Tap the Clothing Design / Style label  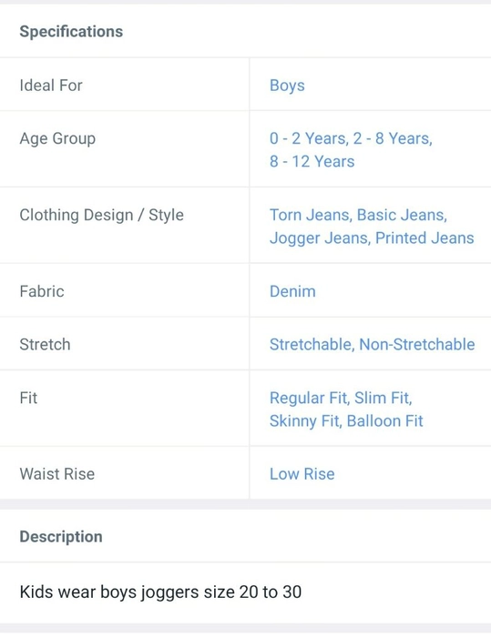[x=102, y=216]
